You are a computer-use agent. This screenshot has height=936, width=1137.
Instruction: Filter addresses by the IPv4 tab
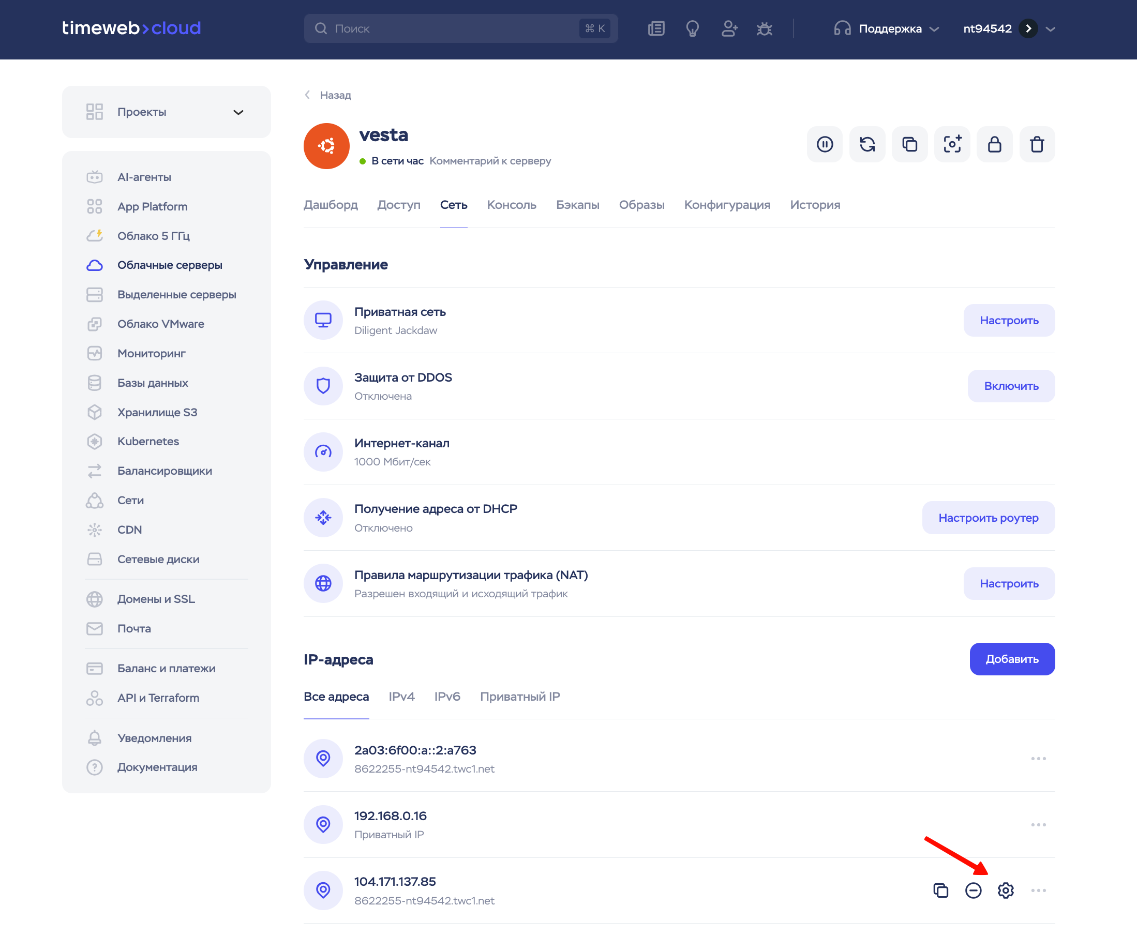[x=401, y=697]
